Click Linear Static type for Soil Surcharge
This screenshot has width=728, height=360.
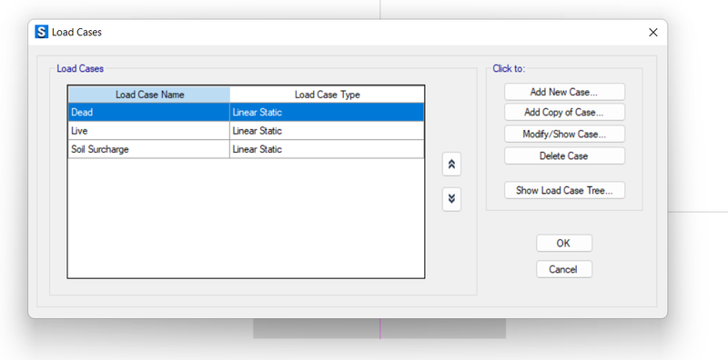327,149
